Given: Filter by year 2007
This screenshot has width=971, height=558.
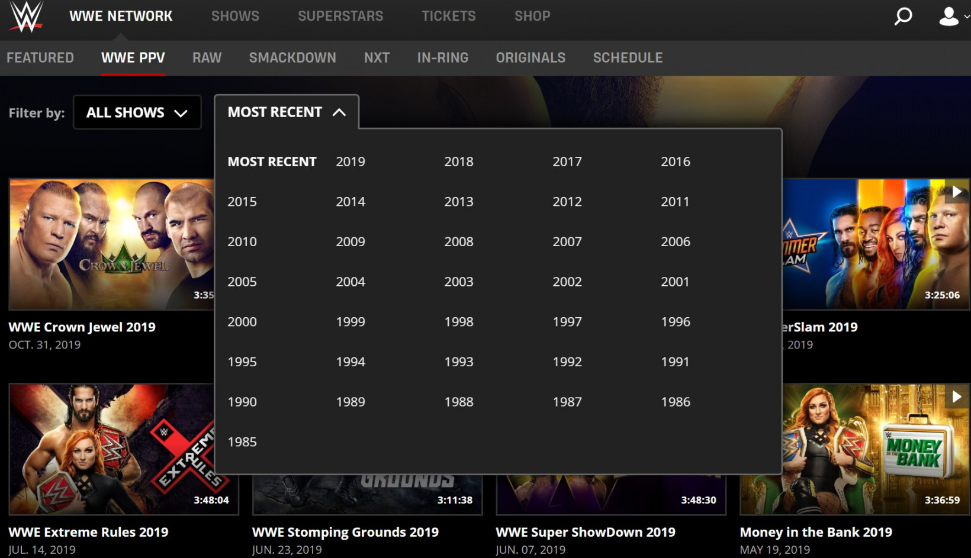Looking at the screenshot, I should point(567,241).
